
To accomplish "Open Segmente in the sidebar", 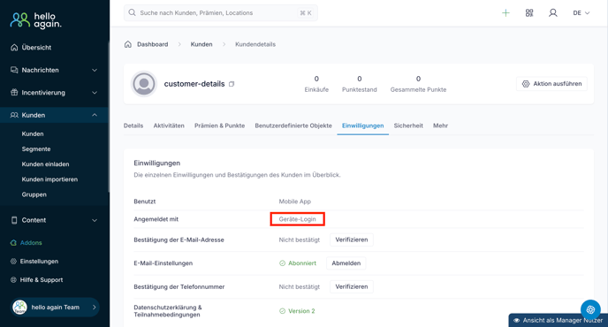I will [x=36, y=149].
